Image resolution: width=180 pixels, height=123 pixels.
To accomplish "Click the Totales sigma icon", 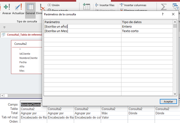I will point(164,7).
